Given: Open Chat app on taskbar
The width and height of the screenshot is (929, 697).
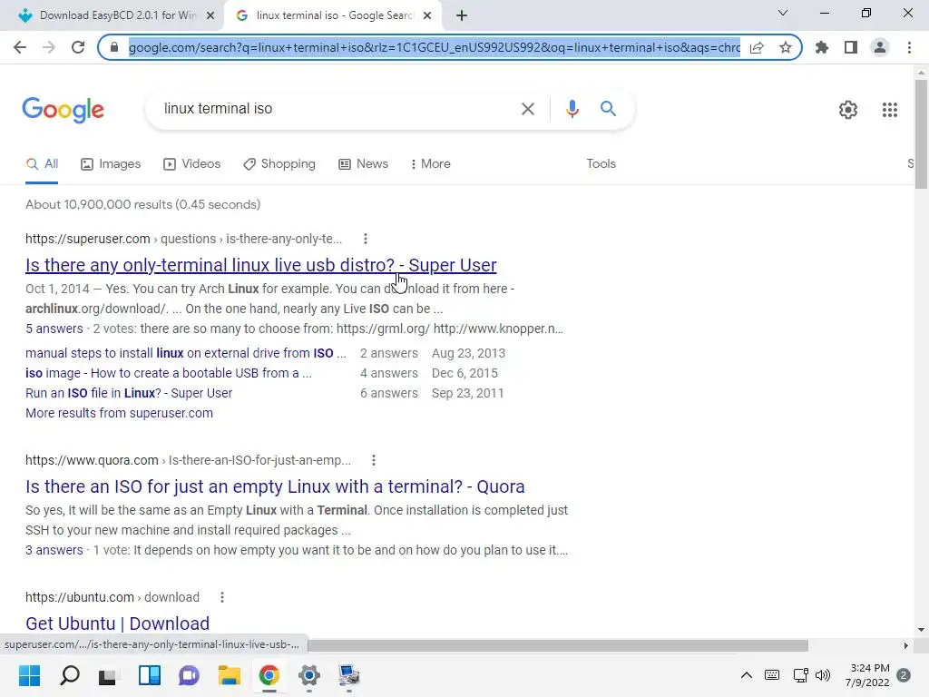Looking at the screenshot, I should (189, 675).
